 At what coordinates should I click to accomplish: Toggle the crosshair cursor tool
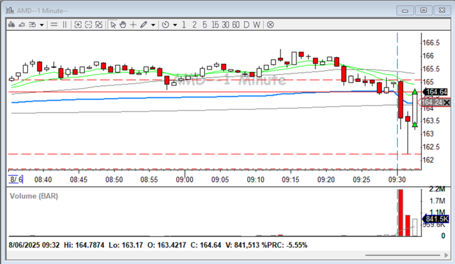(x=133, y=25)
